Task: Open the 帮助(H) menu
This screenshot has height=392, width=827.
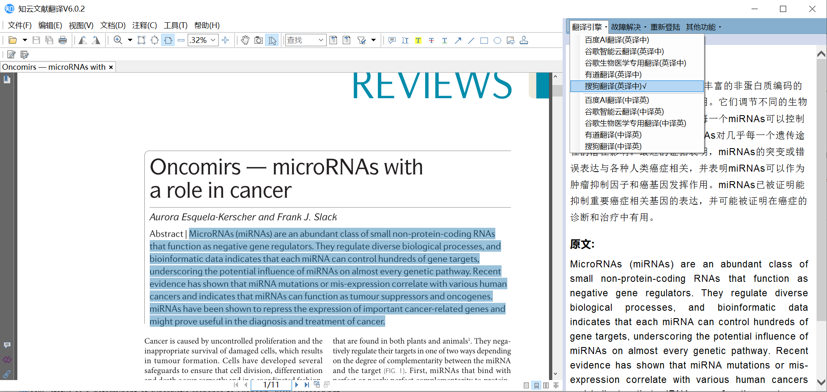Action: (x=207, y=25)
